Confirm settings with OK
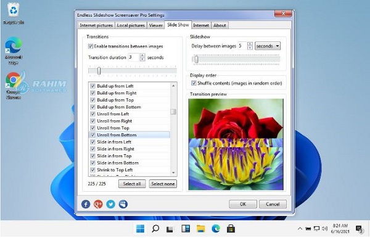The height and width of the screenshot is (238, 370). tap(243, 204)
